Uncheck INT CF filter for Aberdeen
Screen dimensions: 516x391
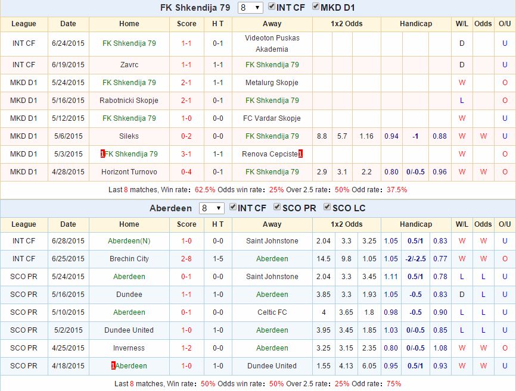click(x=232, y=207)
